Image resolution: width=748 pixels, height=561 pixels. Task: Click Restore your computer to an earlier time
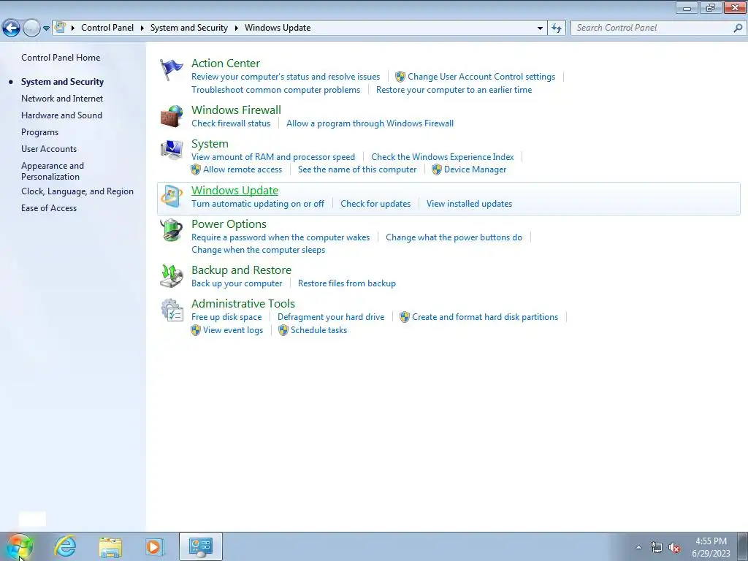point(454,90)
